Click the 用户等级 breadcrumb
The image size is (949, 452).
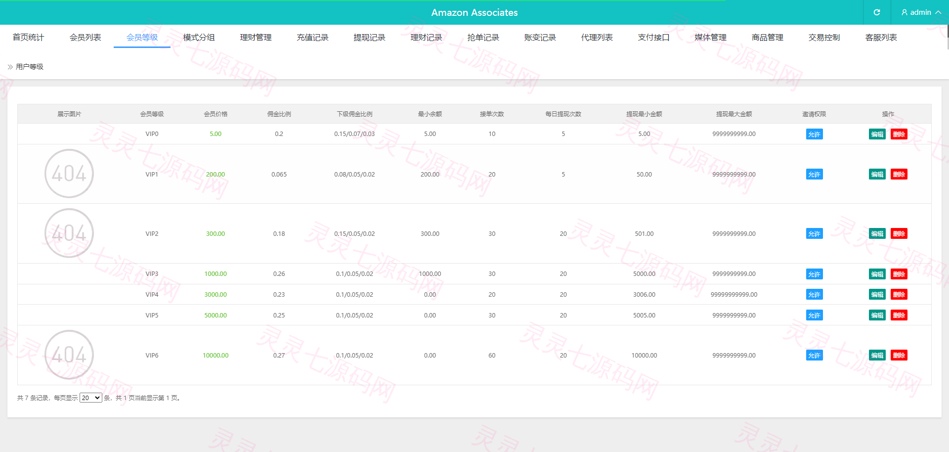click(x=30, y=67)
